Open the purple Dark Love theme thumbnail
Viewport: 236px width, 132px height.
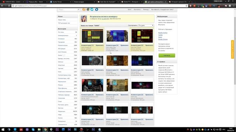[142, 85]
